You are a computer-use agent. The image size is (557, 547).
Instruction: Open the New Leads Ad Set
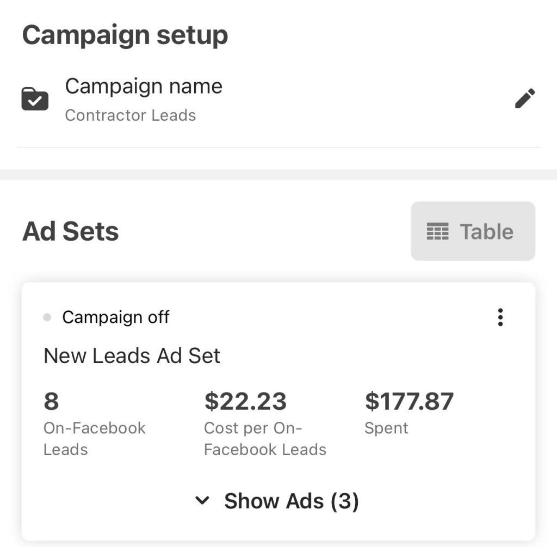pos(131,355)
